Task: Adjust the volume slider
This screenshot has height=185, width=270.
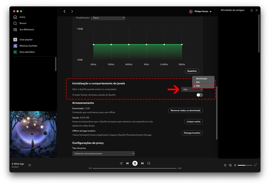Action: coord(245,165)
